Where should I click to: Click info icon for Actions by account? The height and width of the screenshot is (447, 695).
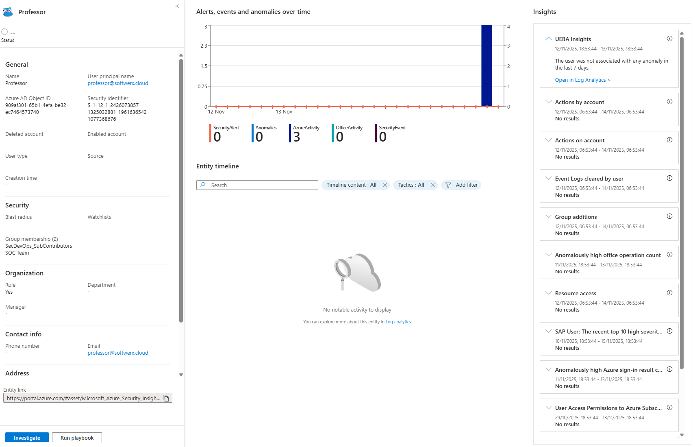point(669,102)
